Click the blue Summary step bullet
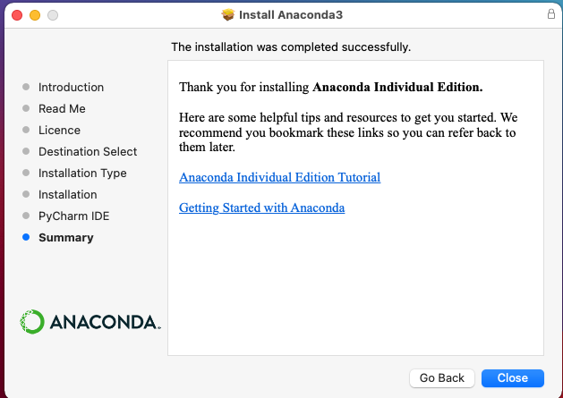 coord(26,237)
